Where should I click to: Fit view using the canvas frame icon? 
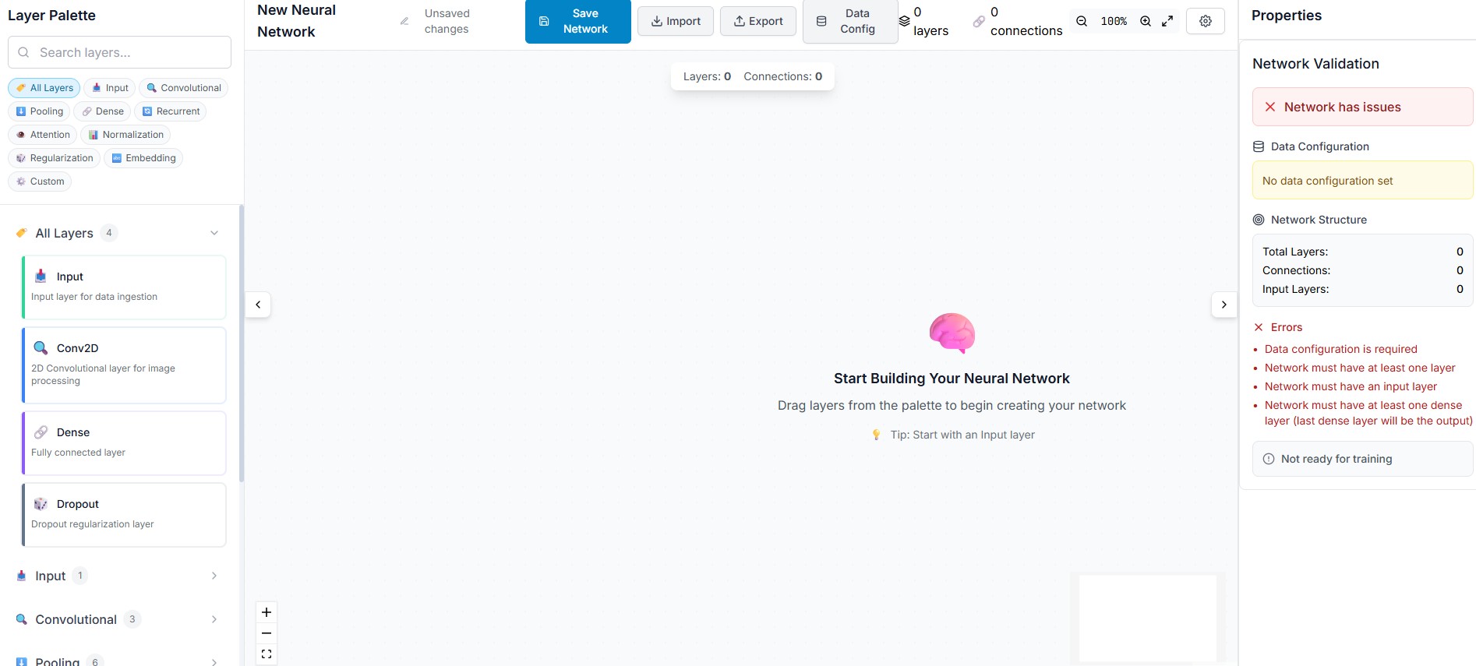[267, 654]
